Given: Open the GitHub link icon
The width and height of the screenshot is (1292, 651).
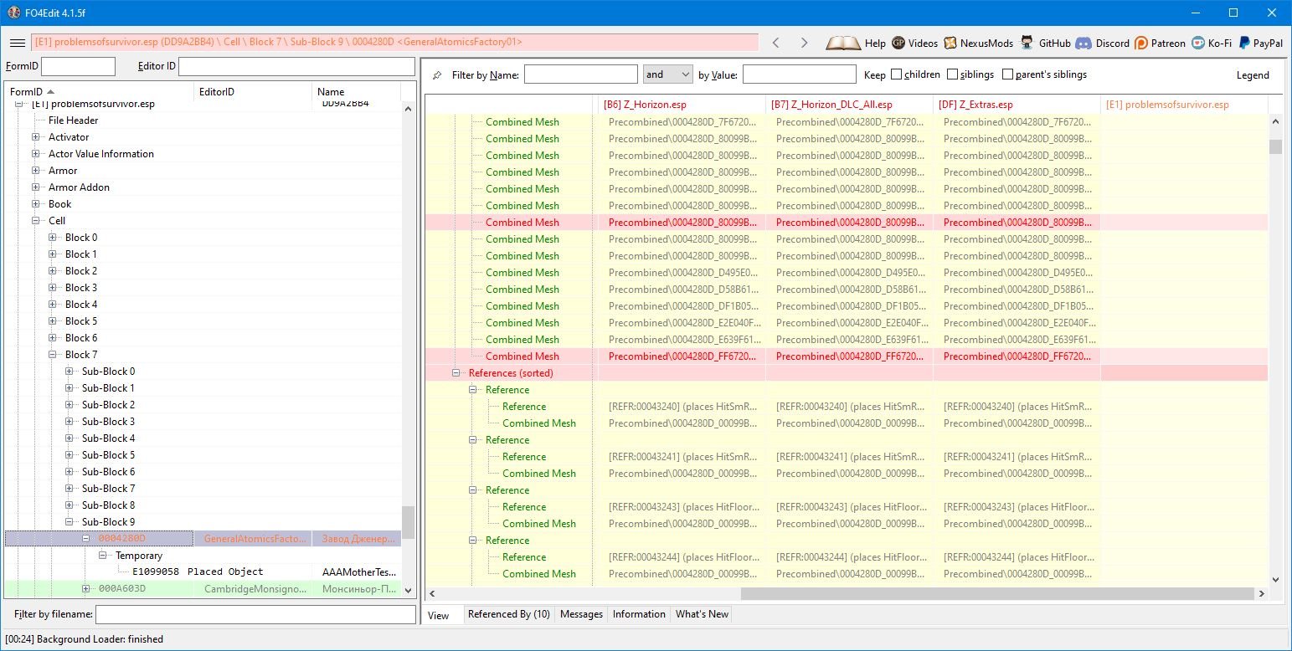Looking at the screenshot, I should pyautogui.click(x=1028, y=43).
